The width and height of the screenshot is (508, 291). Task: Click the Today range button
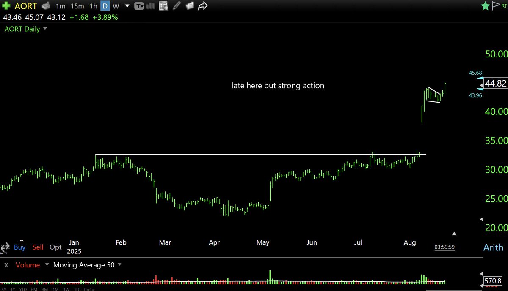pos(89,289)
